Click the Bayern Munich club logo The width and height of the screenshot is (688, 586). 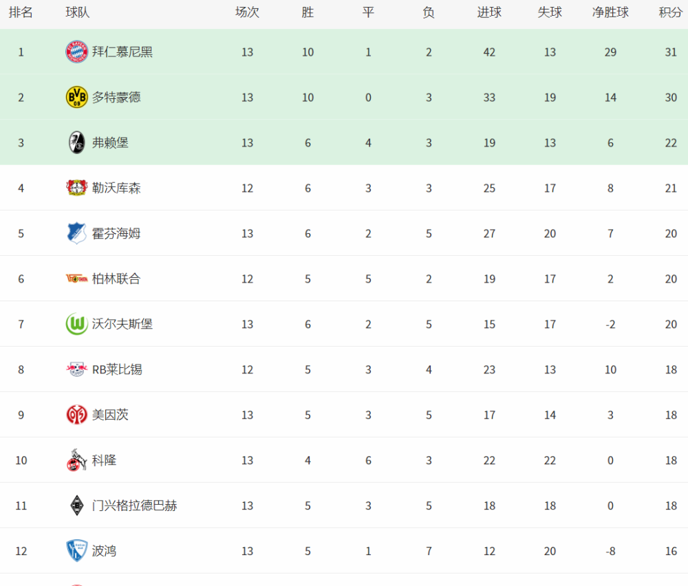[x=77, y=52]
